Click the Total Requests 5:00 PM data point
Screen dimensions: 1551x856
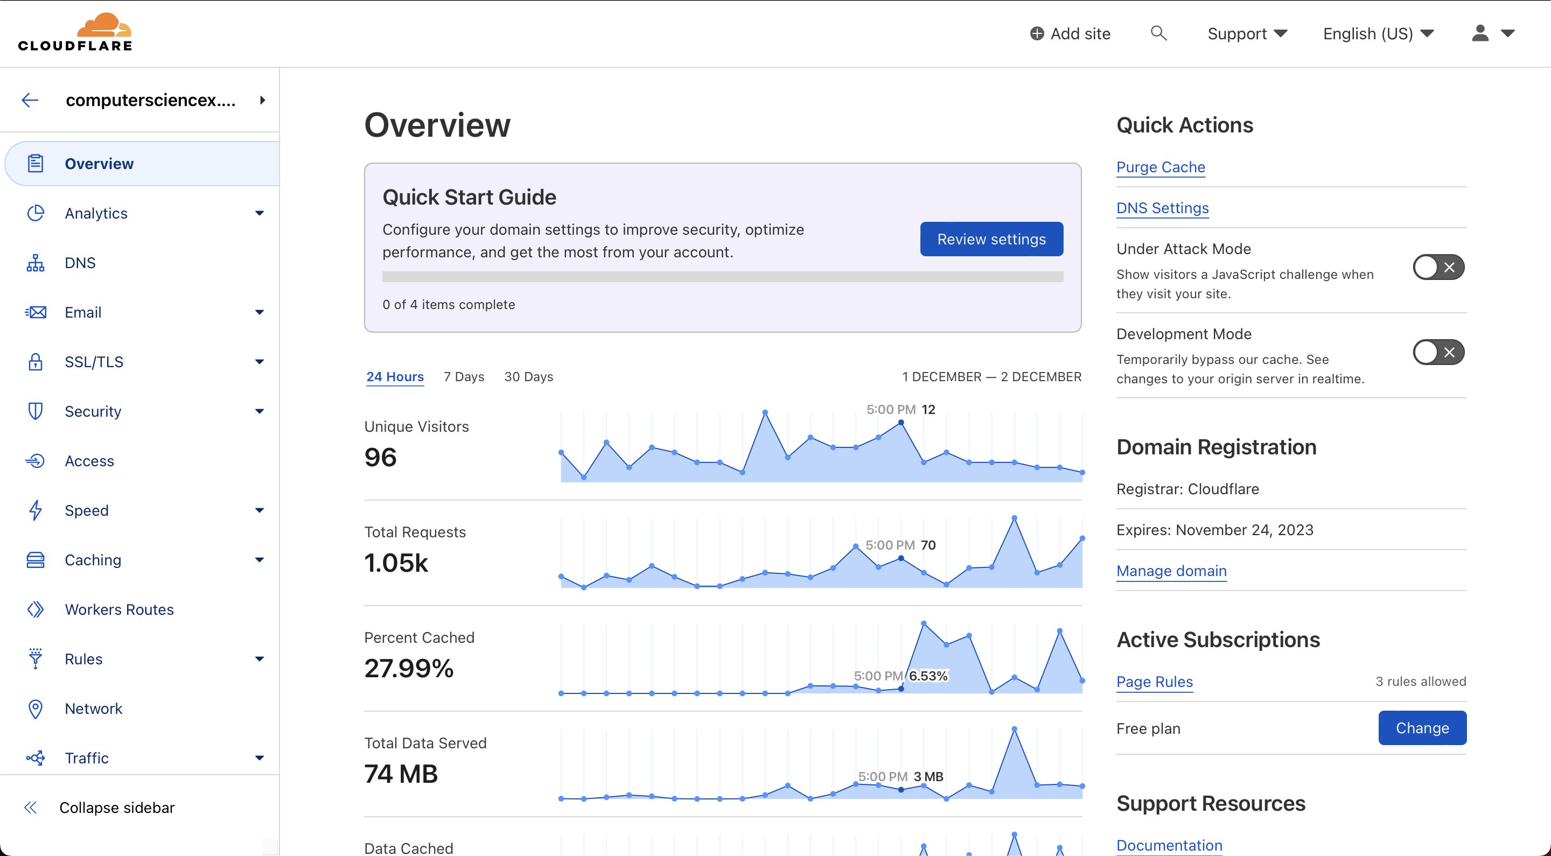(x=901, y=558)
